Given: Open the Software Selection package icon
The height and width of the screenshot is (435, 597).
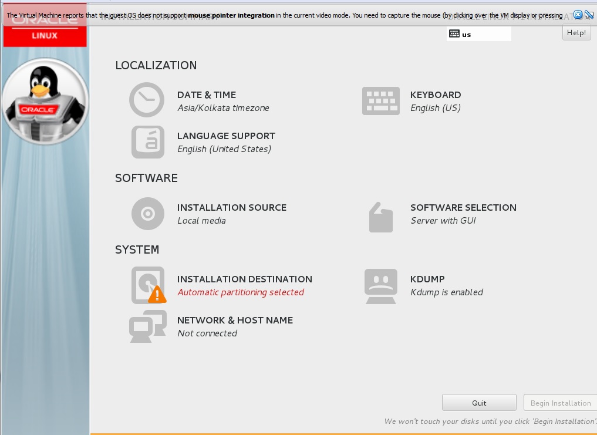Looking at the screenshot, I should click(380, 217).
